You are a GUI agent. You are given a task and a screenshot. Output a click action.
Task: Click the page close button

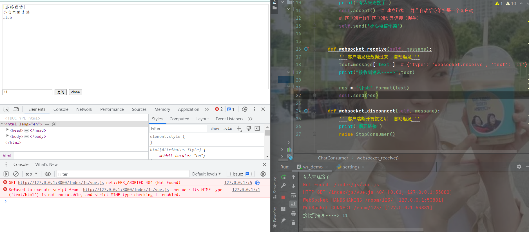[x=75, y=92]
